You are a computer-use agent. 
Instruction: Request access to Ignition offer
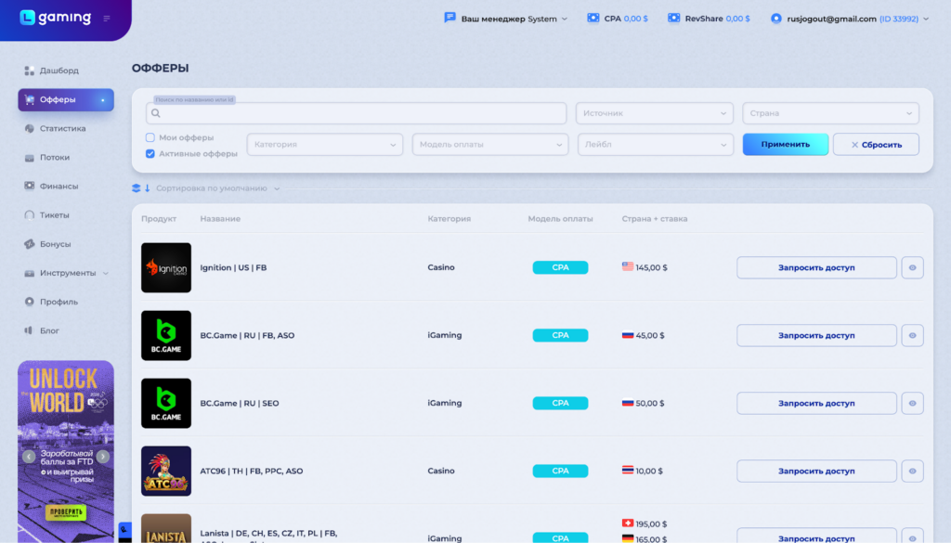pyautogui.click(x=816, y=268)
